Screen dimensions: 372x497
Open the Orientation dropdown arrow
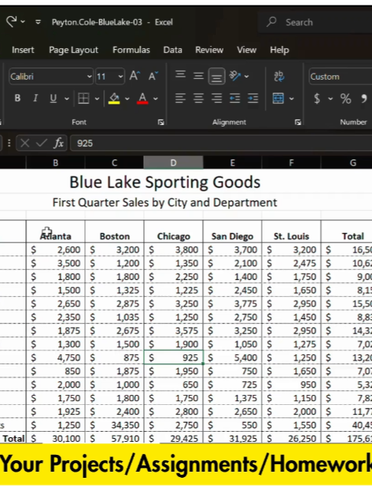(246, 77)
